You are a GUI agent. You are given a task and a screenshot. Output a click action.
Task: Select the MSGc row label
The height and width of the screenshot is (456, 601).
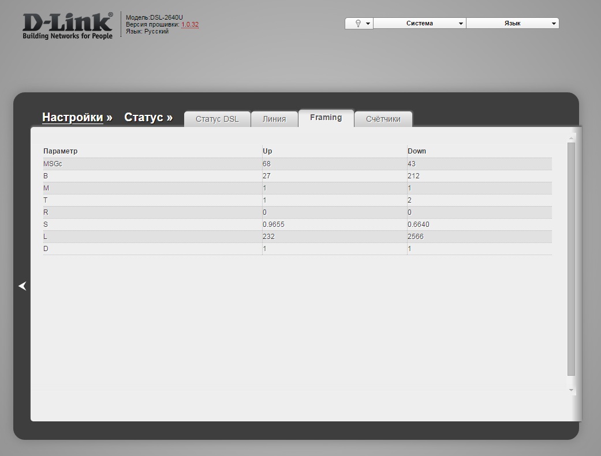53,163
